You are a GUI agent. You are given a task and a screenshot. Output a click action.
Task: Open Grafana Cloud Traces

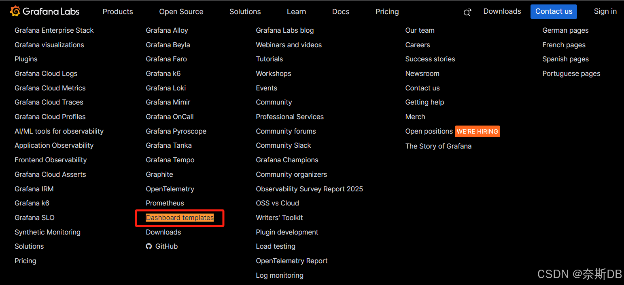click(x=49, y=102)
